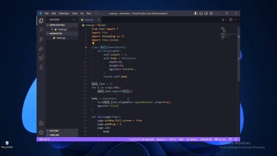This screenshot has width=277, height=156.
Task: Open the Selection menu
Action: (64, 13)
